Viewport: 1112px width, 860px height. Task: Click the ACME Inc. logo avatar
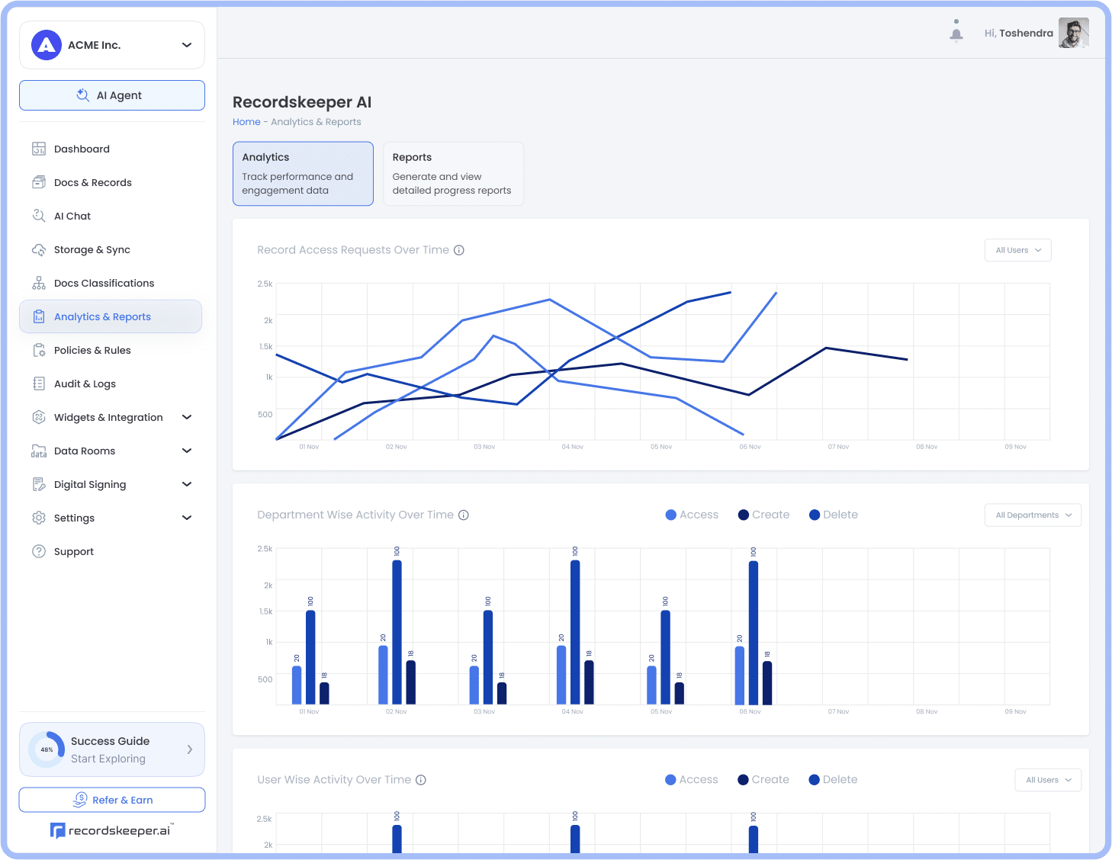tap(47, 45)
